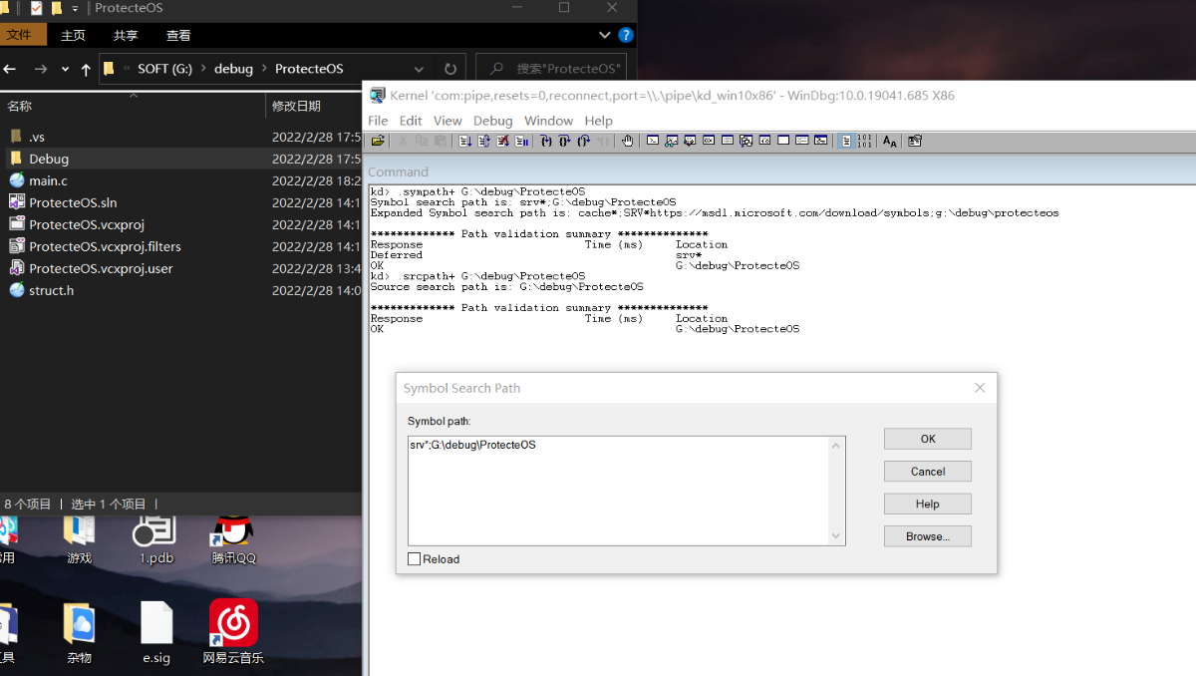Go back with Explorer back arrow
Image resolution: width=1196 pixels, height=676 pixels.
(x=10, y=69)
